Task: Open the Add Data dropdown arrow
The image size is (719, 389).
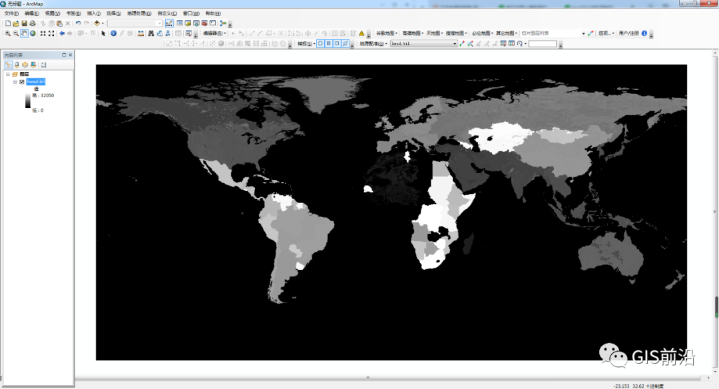Action: [103, 23]
